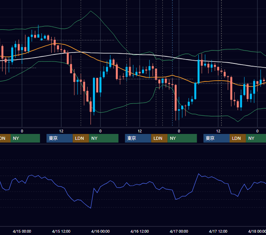Click the 4/17 12:00 date label
The width and height of the screenshot is (266, 235).
[218, 231]
